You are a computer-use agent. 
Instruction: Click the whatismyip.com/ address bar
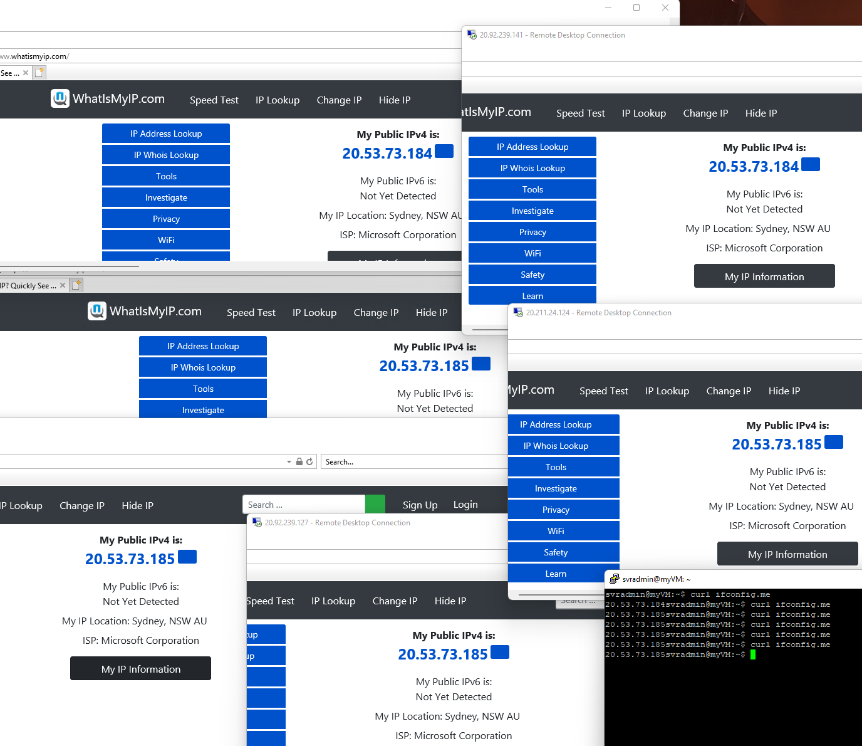tap(231, 56)
